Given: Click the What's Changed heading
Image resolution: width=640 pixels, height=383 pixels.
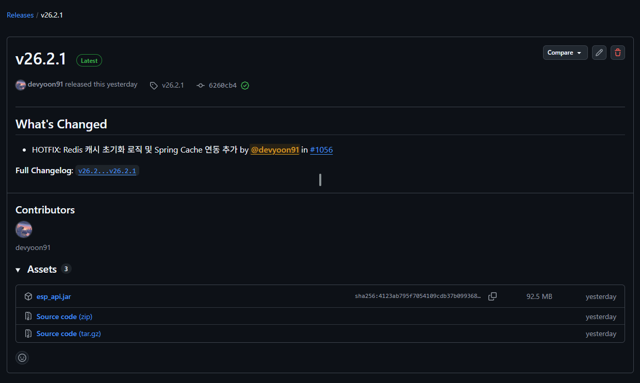Looking at the screenshot, I should (x=61, y=124).
